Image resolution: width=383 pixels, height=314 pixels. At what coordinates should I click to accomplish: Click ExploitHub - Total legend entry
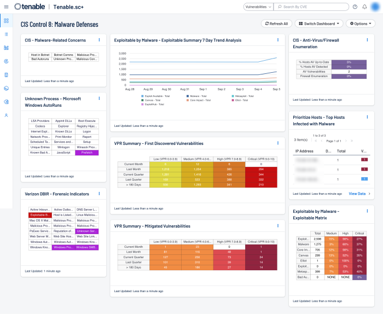click(153, 104)
